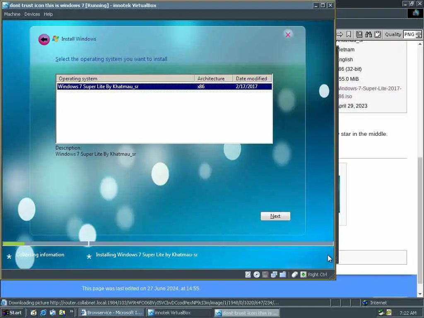424x318 pixels.
Task: Click the 7:22 AM clock
Action: 408,313
